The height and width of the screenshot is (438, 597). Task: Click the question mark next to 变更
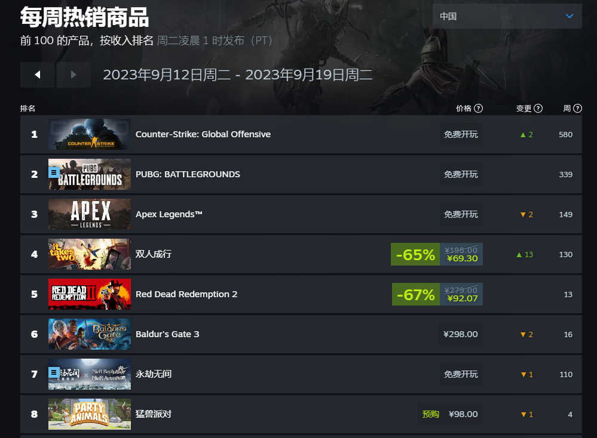(x=538, y=109)
